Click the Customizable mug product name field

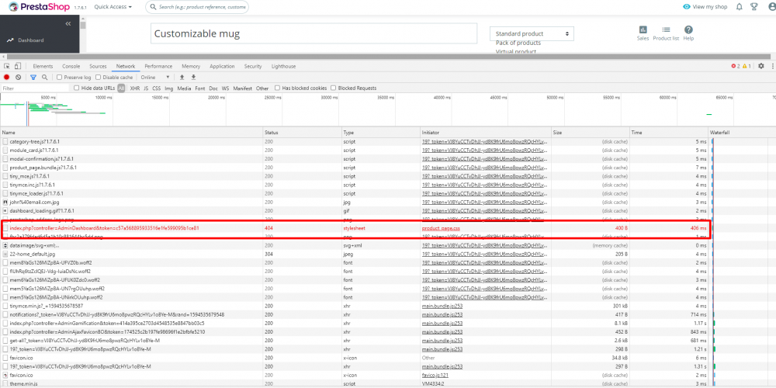point(313,33)
